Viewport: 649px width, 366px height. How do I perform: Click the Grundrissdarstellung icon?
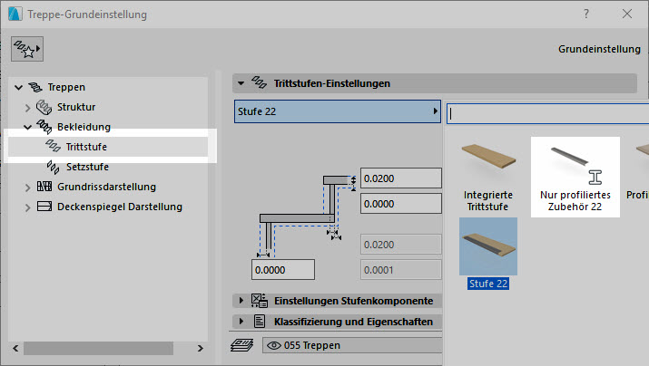coord(44,187)
